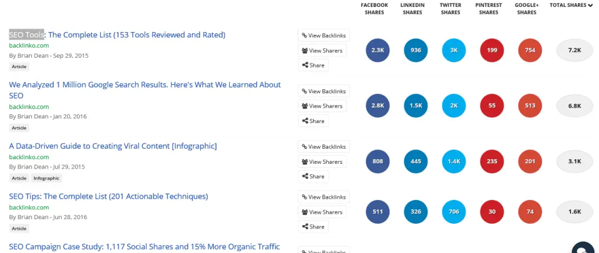Open chat widget at bottom right corner

tap(584, 248)
